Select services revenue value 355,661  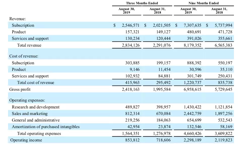(225, 39)
